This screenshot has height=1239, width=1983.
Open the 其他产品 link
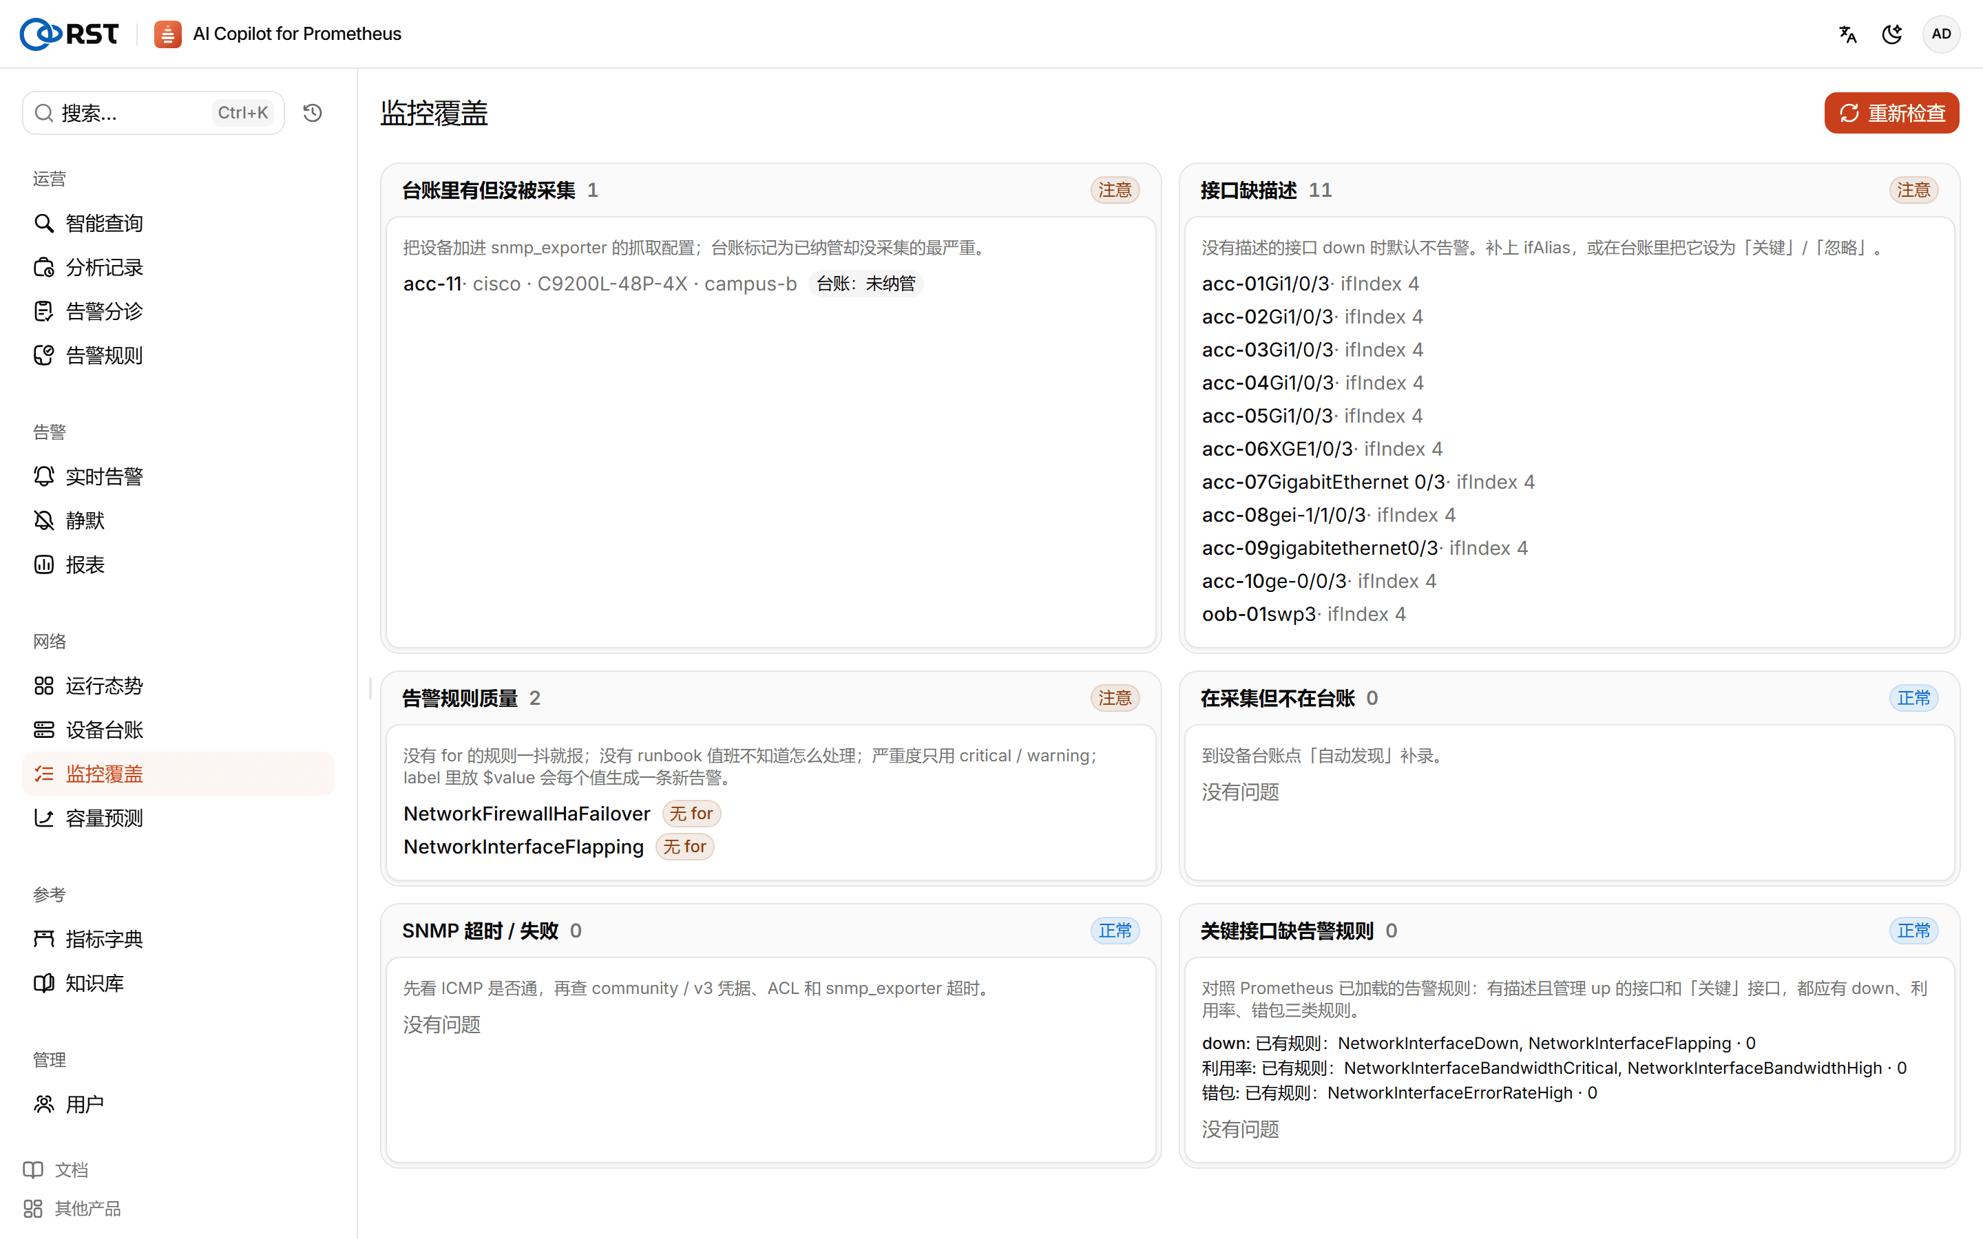tap(72, 1209)
